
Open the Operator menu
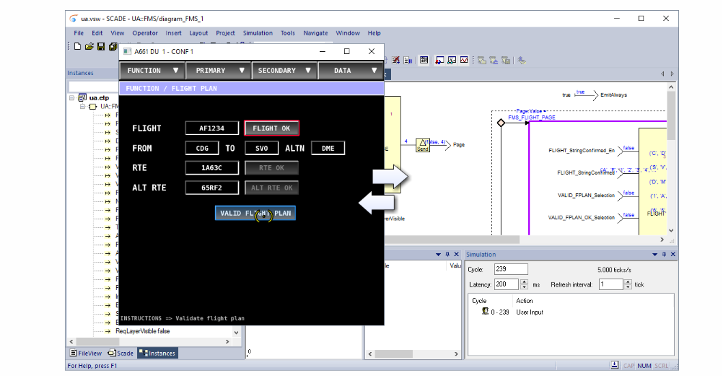coord(145,33)
